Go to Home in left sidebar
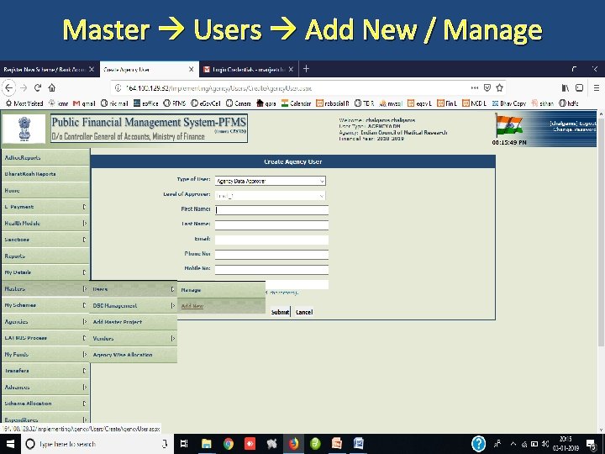The image size is (605, 454). tap(45, 190)
